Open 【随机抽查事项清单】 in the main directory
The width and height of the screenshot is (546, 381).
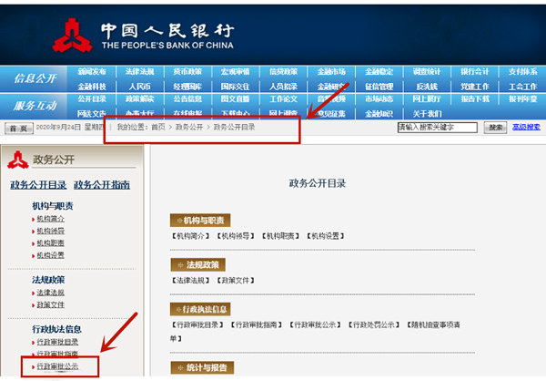(x=433, y=324)
